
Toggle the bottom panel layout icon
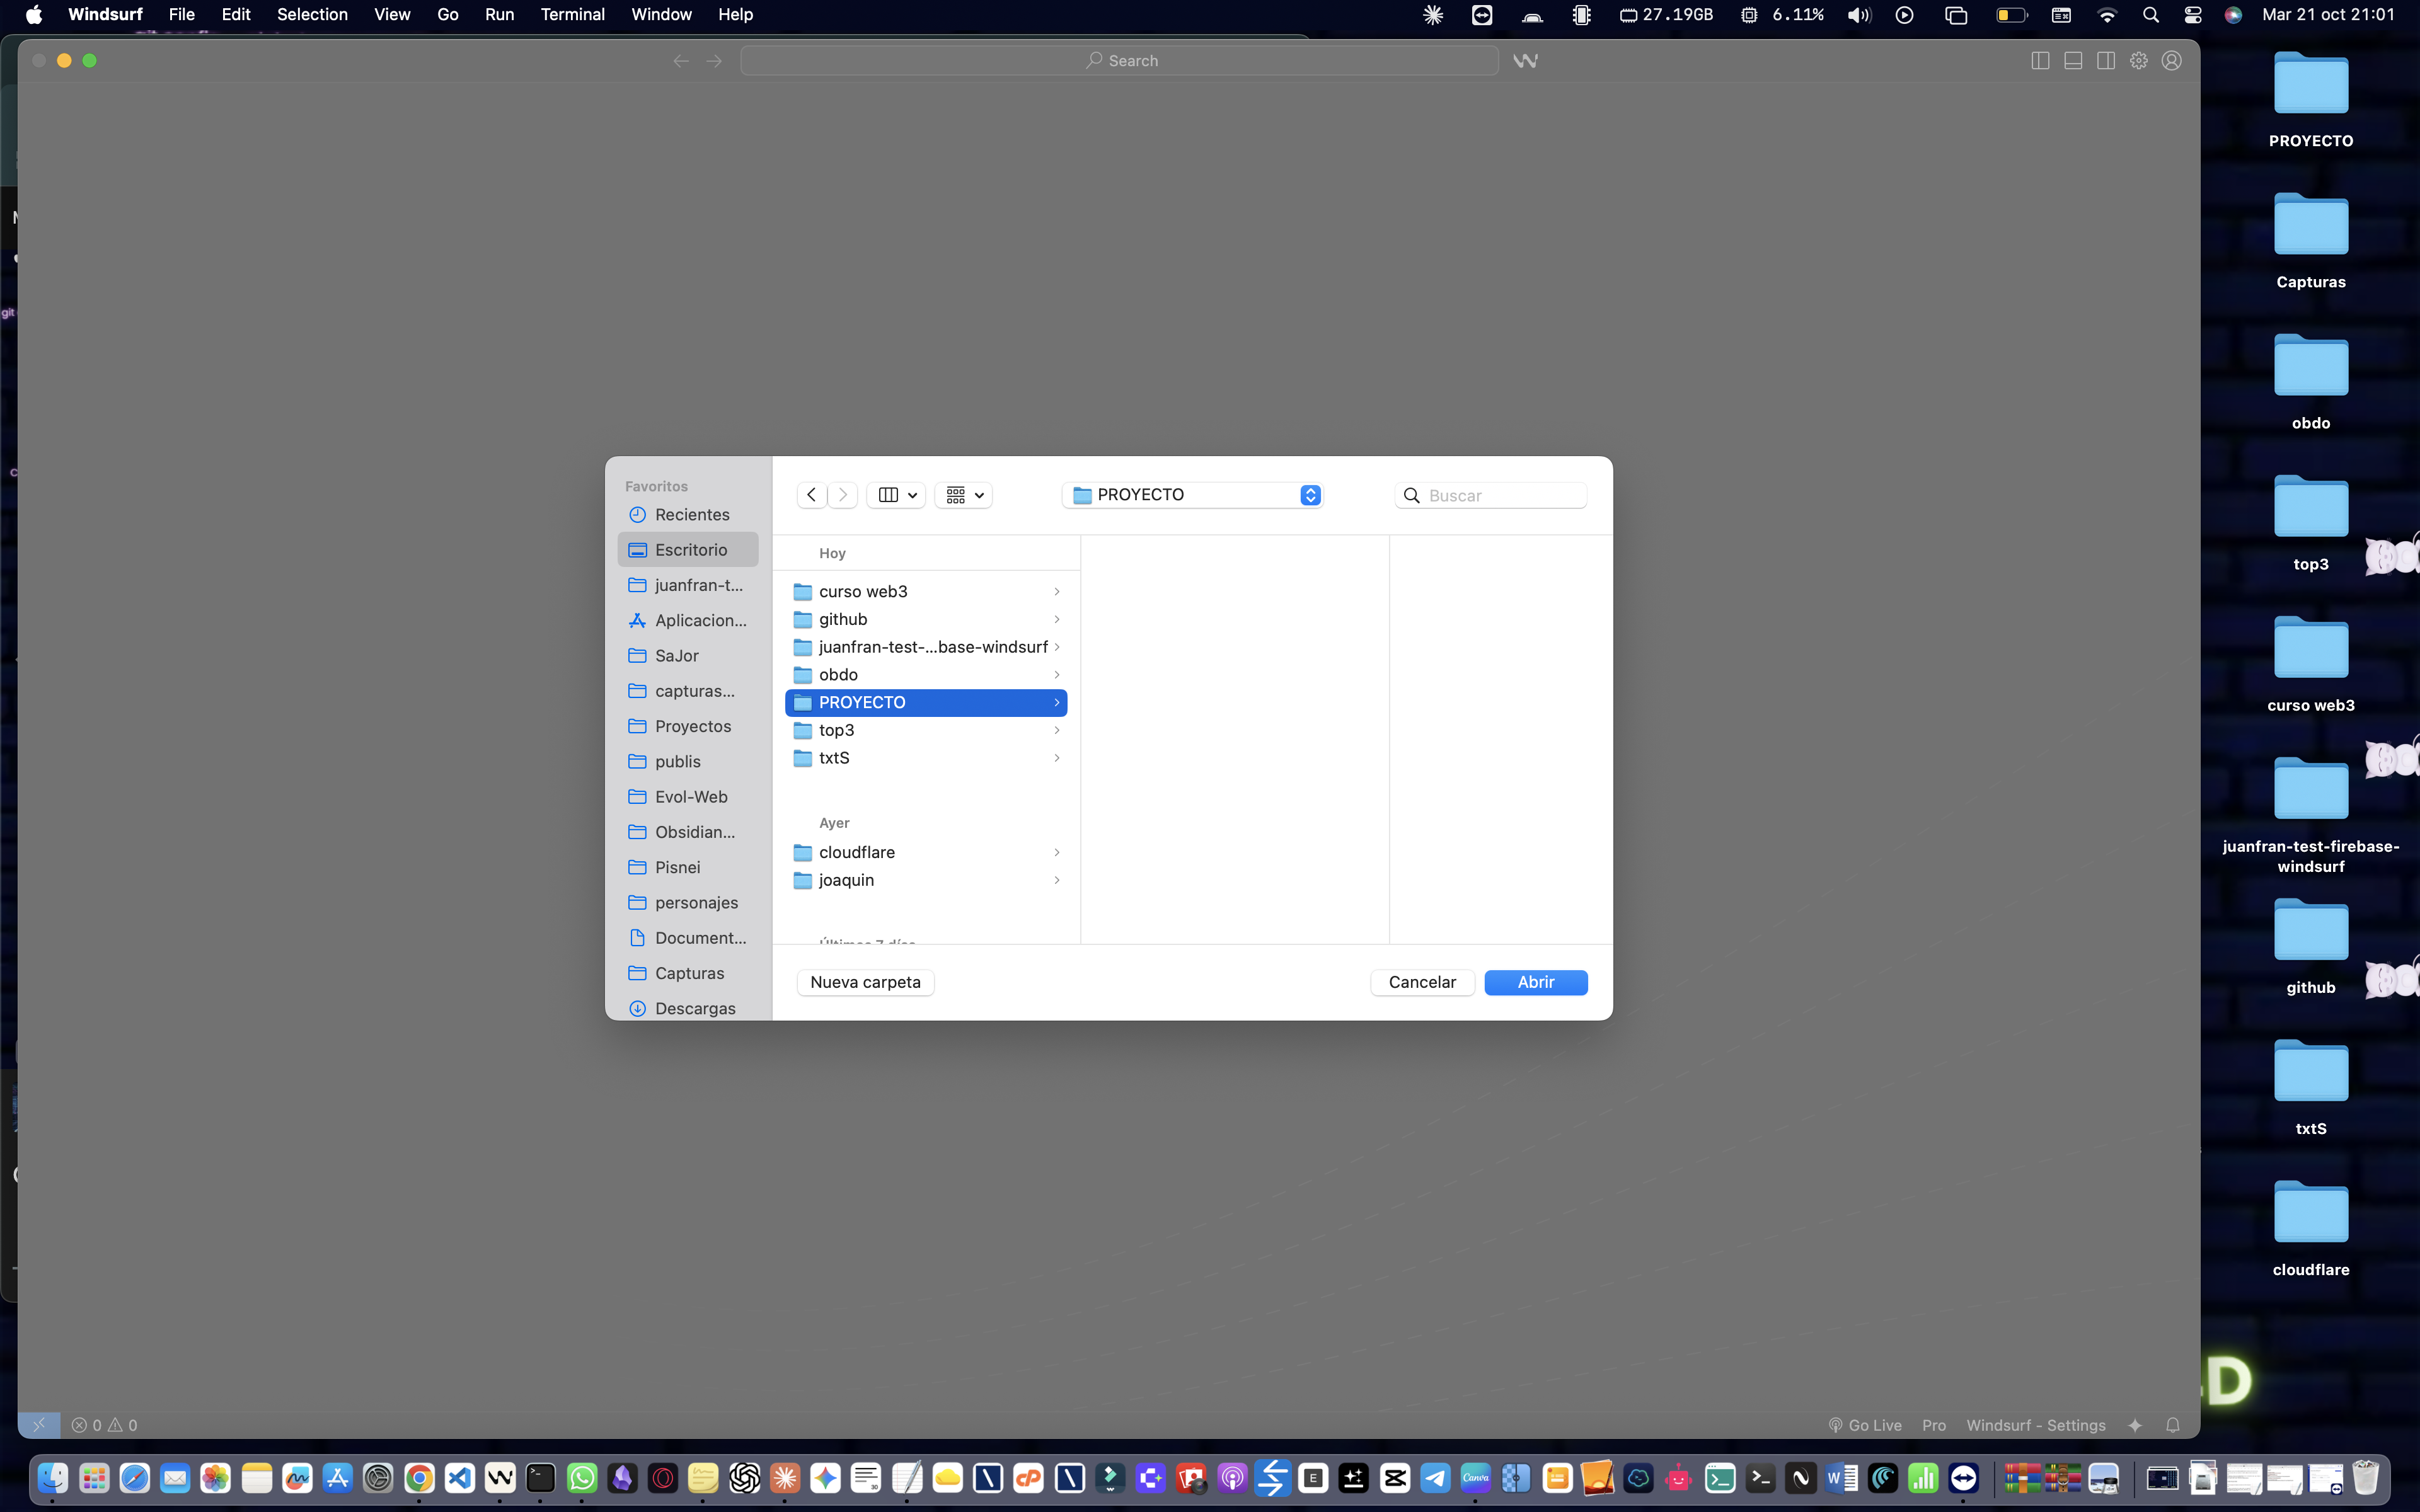[x=2073, y=61]
